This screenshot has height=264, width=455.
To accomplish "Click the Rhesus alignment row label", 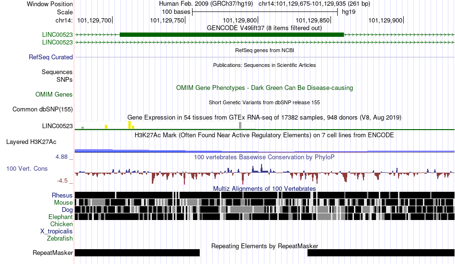I will click(x=62, y=195).
